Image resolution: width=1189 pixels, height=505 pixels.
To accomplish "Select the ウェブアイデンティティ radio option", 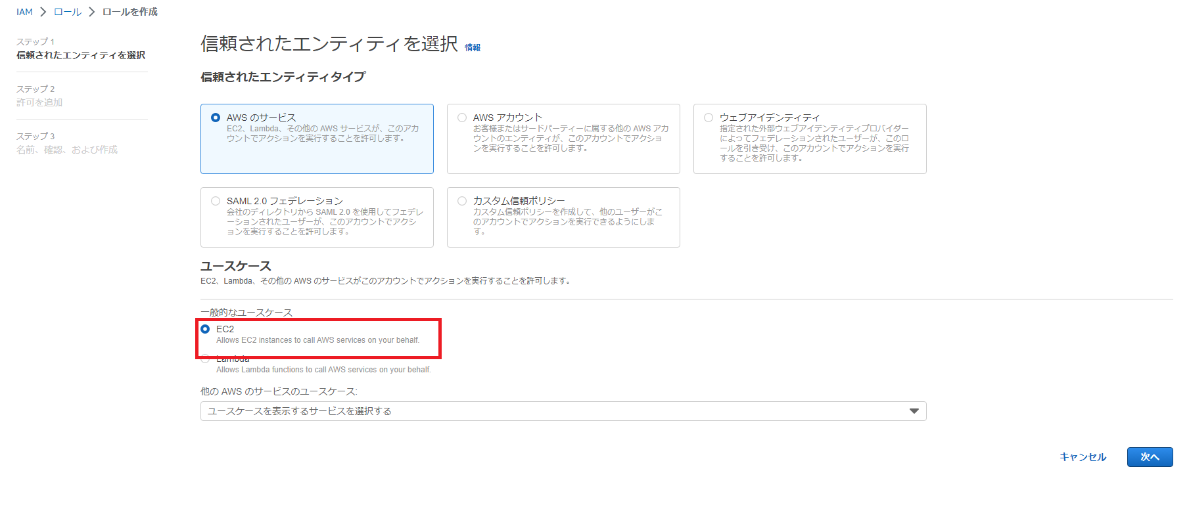I will [709, 118].
